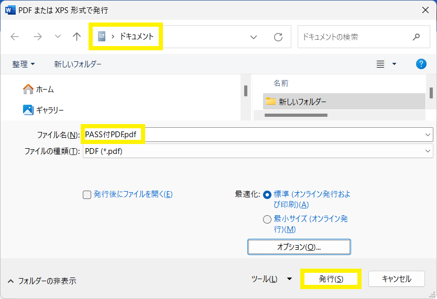Open the 整理 organize menu

coord(24,64)
